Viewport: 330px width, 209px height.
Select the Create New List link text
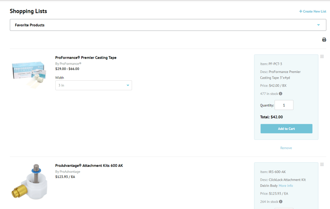[315, 12]
